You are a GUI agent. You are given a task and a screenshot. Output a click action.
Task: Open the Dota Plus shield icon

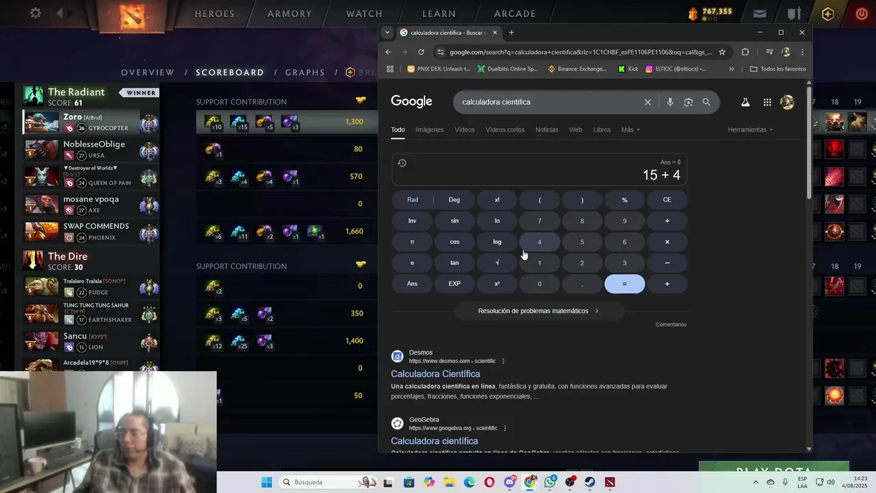(828, 13)
